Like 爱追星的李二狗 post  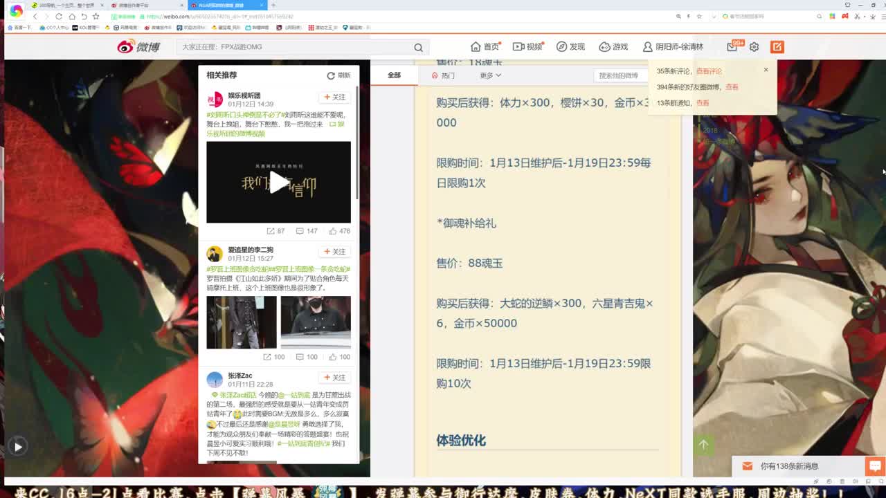pos(340,357)
